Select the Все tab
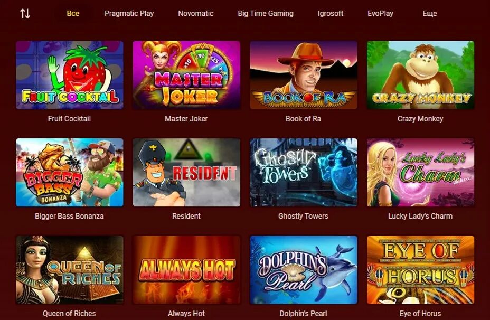The height and width of the screenshot is (320, 490). [73, 13]
